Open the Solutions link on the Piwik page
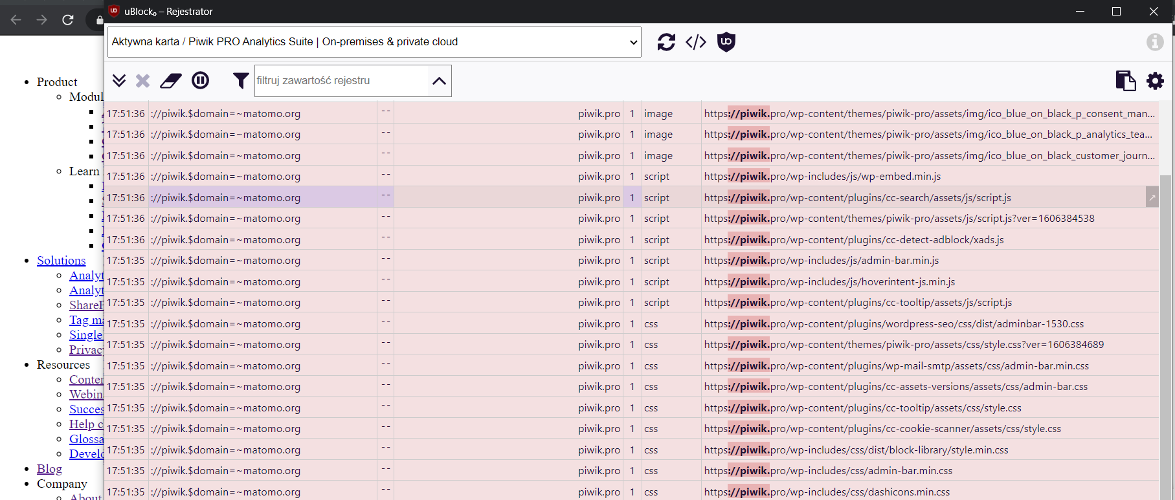1175x500 pixels. [x=61, y=260]
